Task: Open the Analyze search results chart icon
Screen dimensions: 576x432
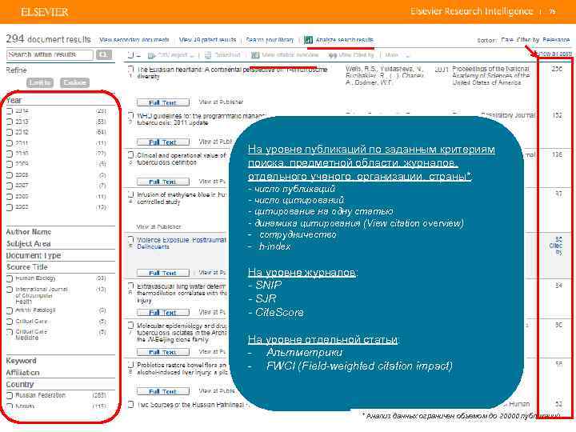Action: (x=308, y=40)
